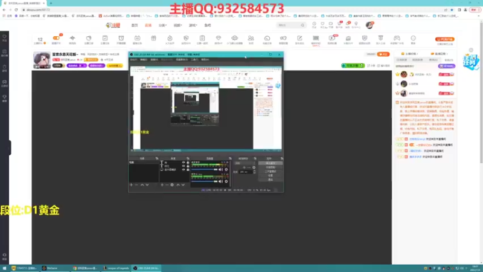Open the keyboard shortcut icon in the streamer toolbar

click(316, 38)
